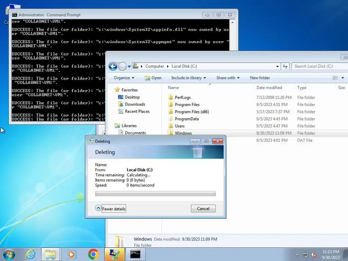
Task: Open address bar history dropdown arrow
Action: point(277,66)
